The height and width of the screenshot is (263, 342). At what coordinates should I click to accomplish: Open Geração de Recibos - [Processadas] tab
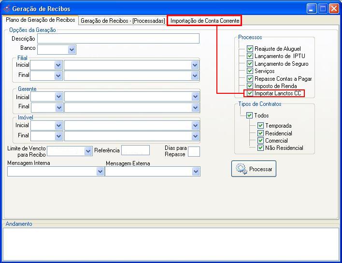(x=123, y=21)
